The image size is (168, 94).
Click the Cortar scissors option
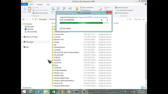(36, 8)
